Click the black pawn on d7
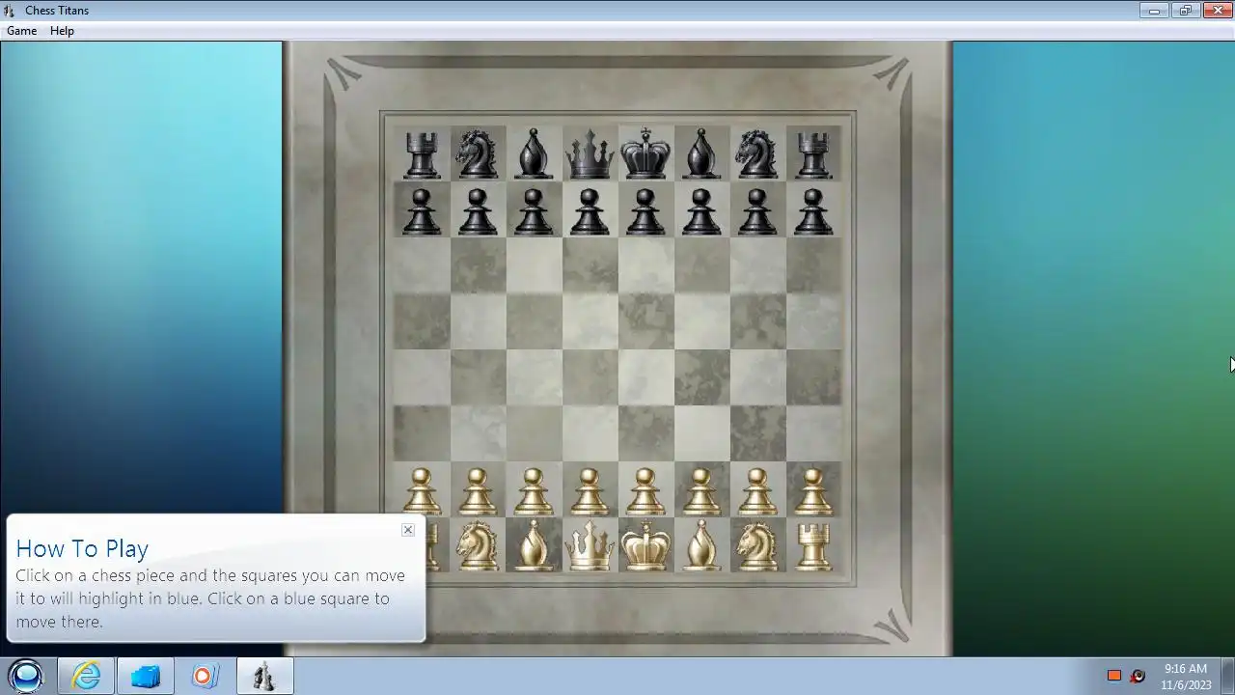The height and width of the screenshot is (695, 1235). click(x=590, y=211)
